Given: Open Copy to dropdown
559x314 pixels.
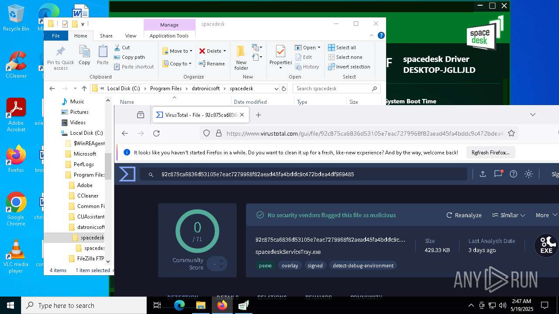Looking at the screenshot, I should 177,64.
